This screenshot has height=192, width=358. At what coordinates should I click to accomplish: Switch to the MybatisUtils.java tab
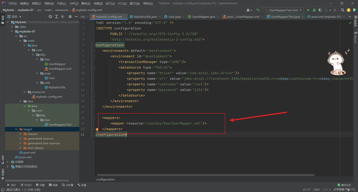click(145, 17)
